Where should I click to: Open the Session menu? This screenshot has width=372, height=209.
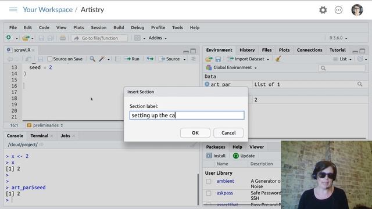(99, 27)
